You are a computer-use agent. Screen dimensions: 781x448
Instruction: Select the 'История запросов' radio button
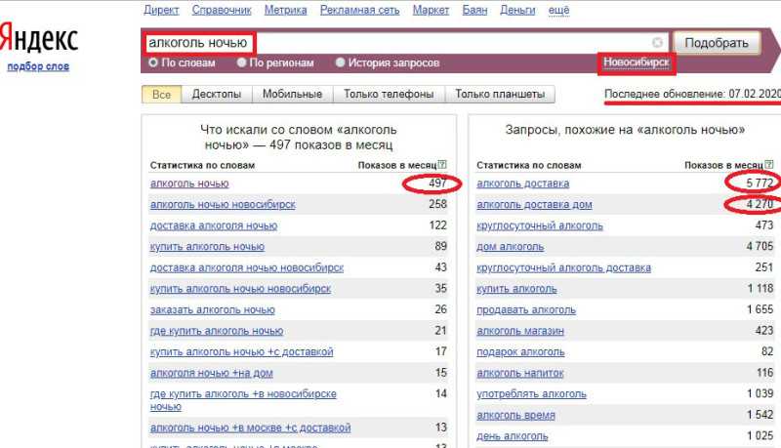(340, 62)
